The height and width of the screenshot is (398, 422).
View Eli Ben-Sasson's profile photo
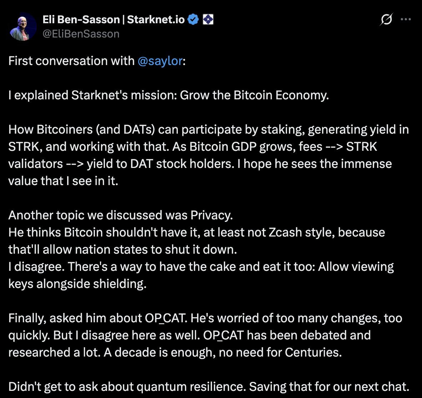(x=22, y=26)
